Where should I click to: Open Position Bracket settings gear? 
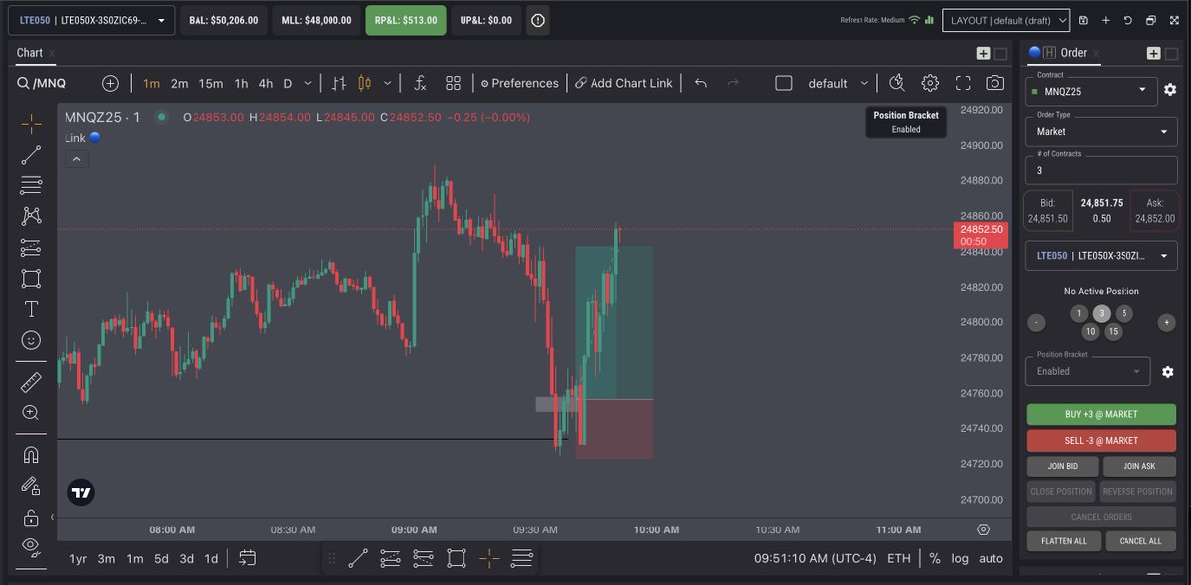click(x=1167, y=372)
